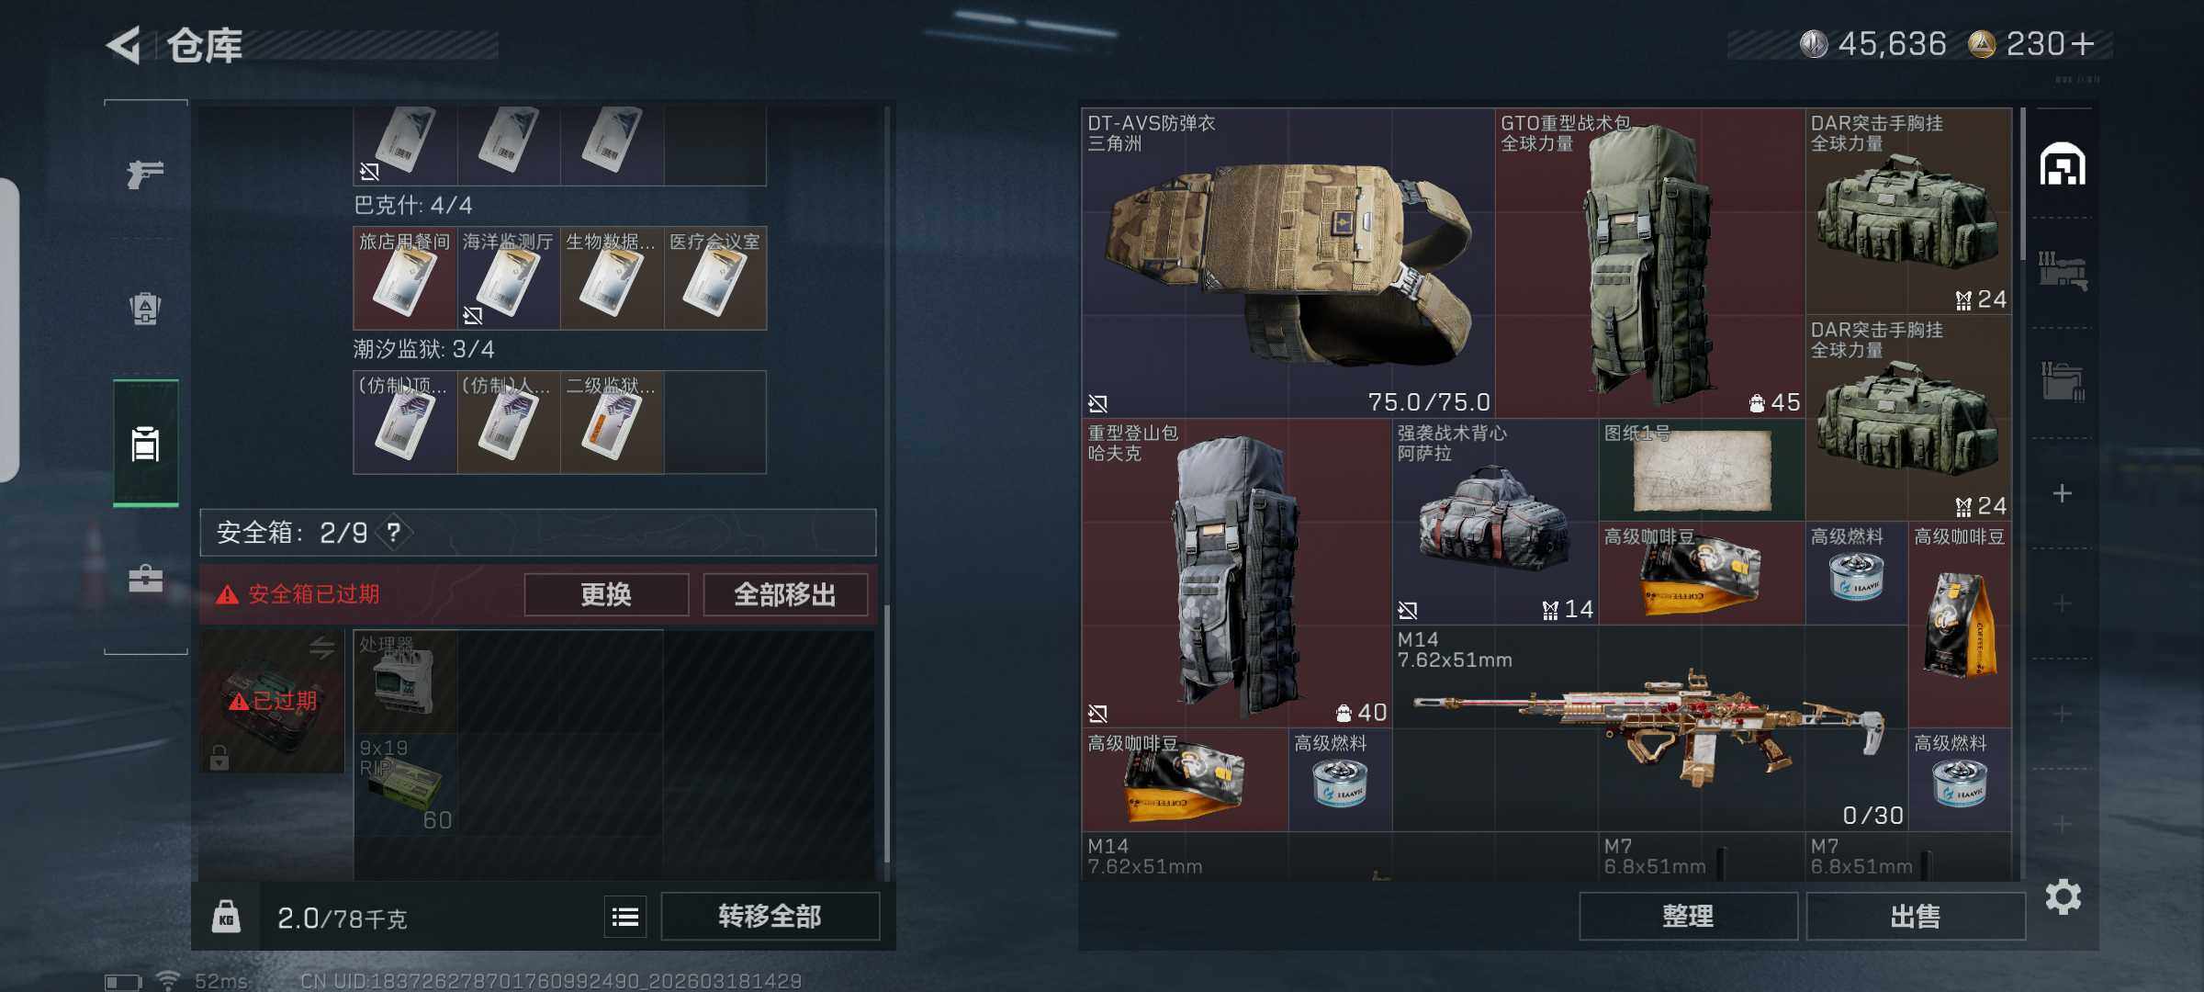
Task: Click the 全部移出 button
Action: pyautogui.click(x=785, y=594)
